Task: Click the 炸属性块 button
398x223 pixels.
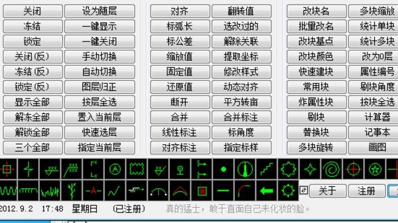Action: point(316,102)
